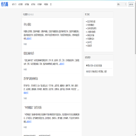Viewport: 136px width, 136px height.
Task: Open the article titled 不失人情论
Action: click(x=27, y=25)
